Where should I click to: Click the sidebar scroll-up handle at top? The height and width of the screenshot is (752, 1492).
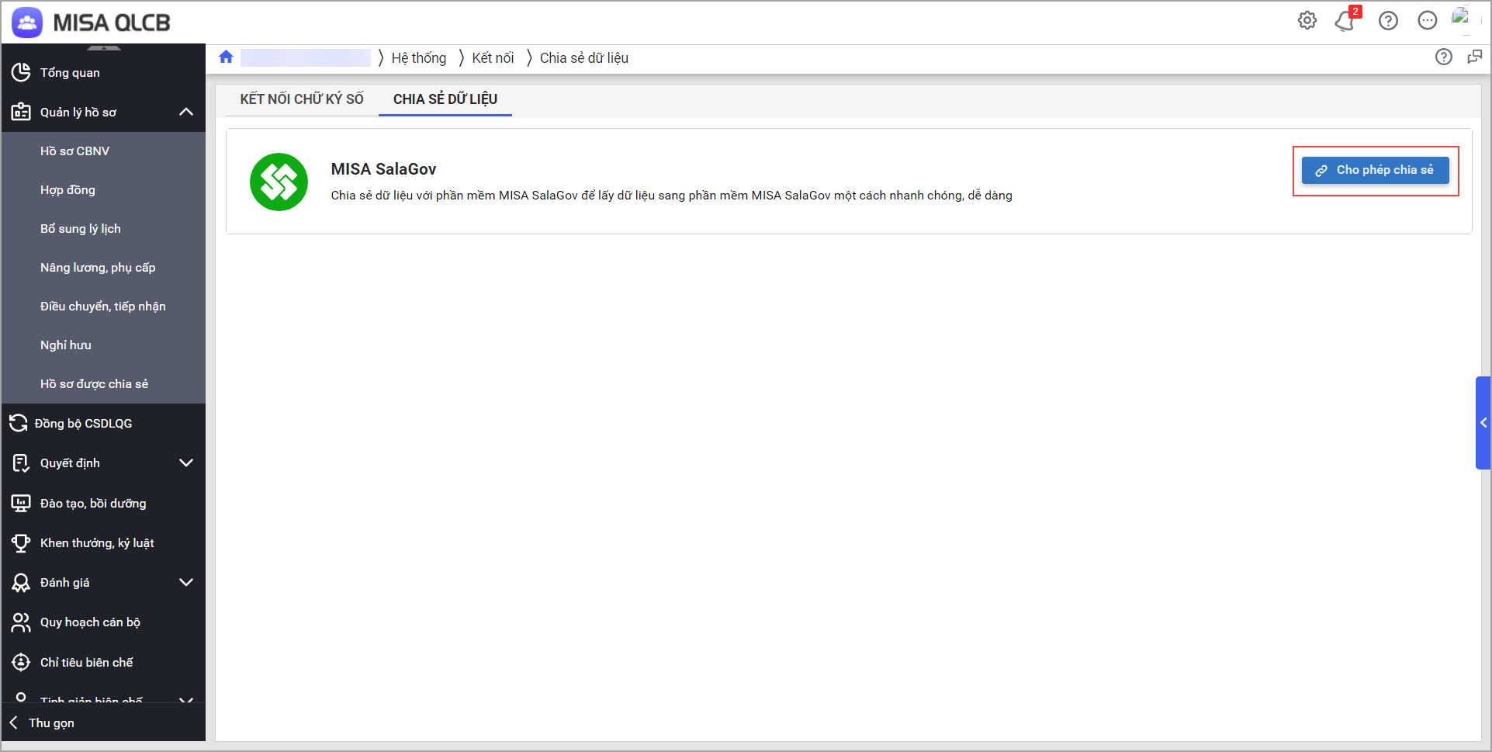pyautogui.click(x=104, y=47)
